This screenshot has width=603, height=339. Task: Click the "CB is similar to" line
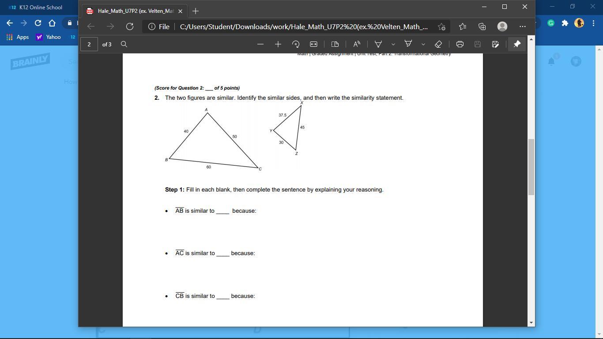point(215,296)
